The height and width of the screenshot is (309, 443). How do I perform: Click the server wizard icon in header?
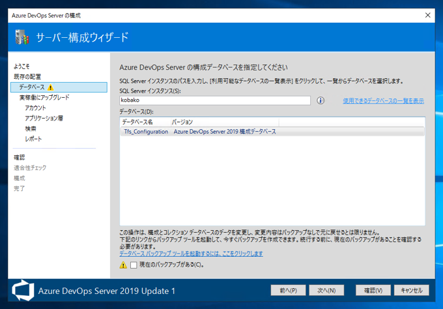tap(22, 37)
